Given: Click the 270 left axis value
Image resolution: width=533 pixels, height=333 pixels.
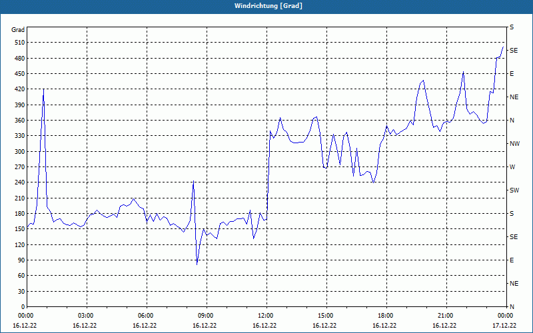Looking at the screenshot, I should [x=19, y=167].
